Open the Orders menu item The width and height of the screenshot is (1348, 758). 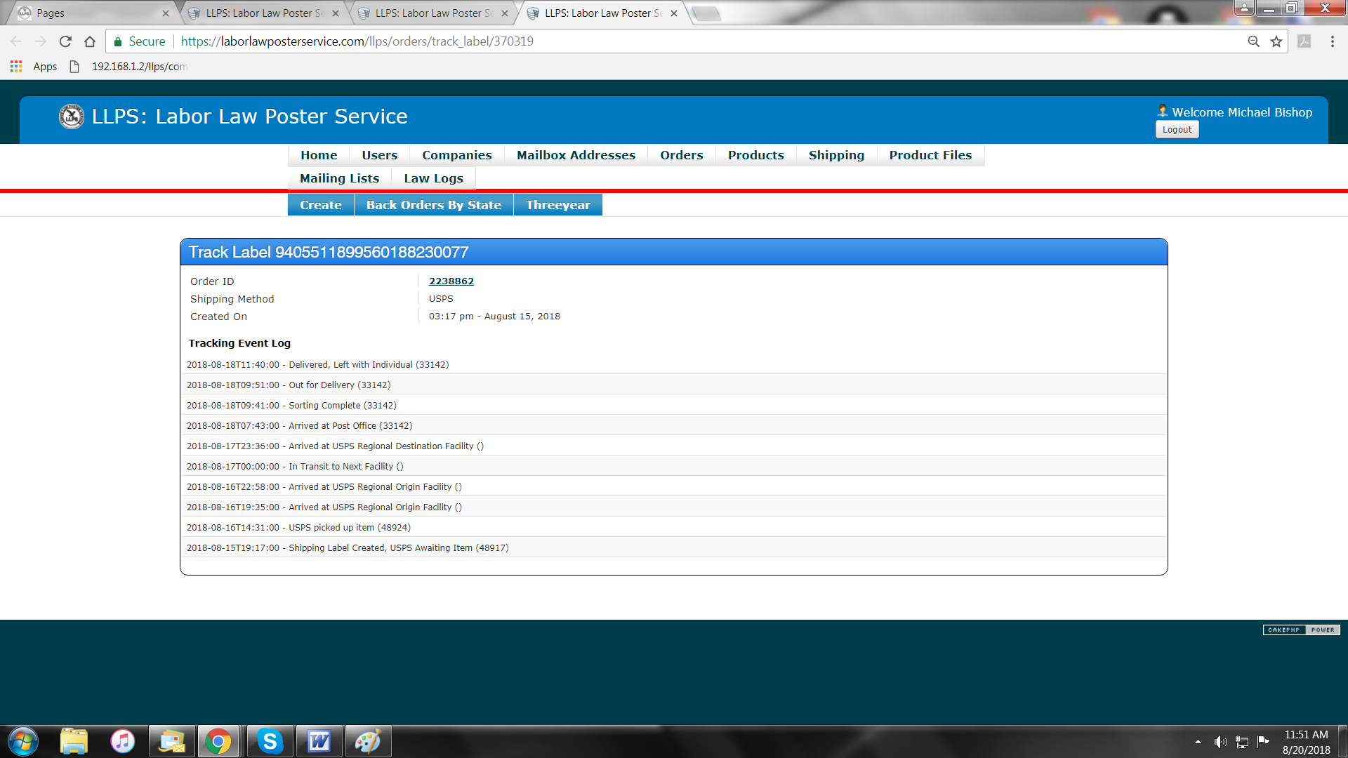[681, 155]
